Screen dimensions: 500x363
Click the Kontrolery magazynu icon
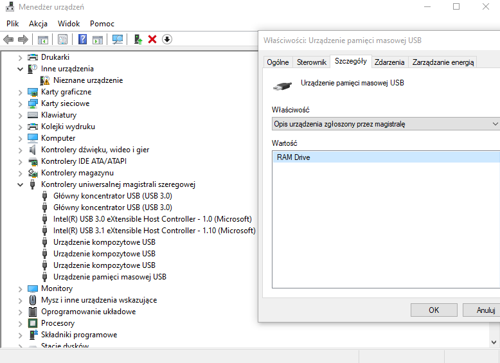[33, 173]
